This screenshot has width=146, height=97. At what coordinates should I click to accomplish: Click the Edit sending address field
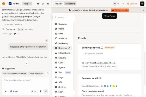tap(110, 54)
